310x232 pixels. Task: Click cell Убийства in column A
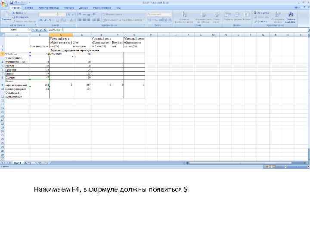(x=17, y=54)
